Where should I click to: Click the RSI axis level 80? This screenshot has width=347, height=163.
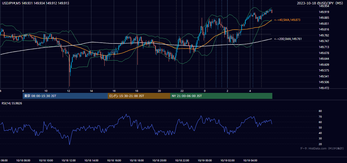coord(320,111)
